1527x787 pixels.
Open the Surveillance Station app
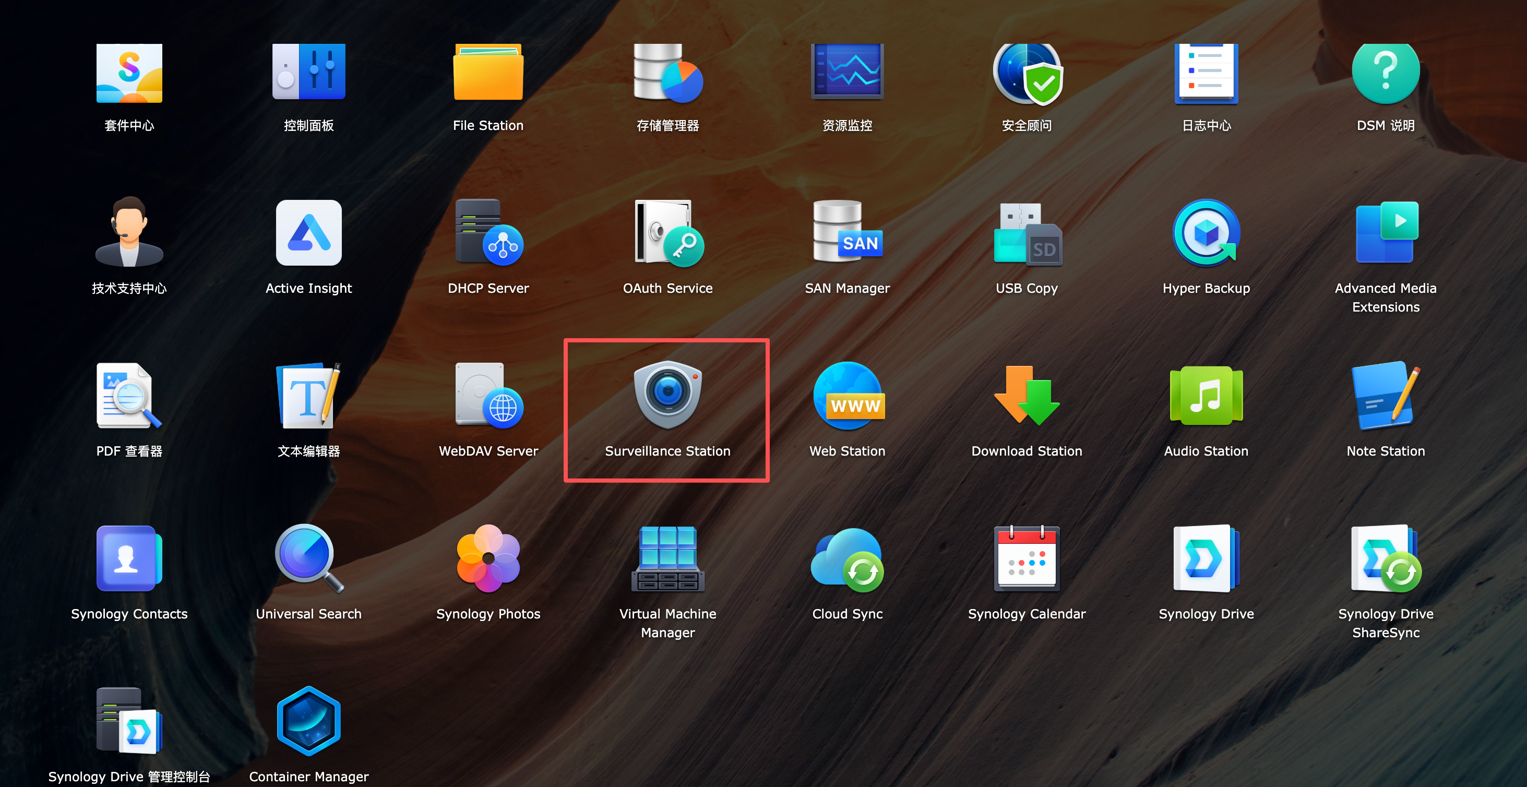(x=667, y=395)
